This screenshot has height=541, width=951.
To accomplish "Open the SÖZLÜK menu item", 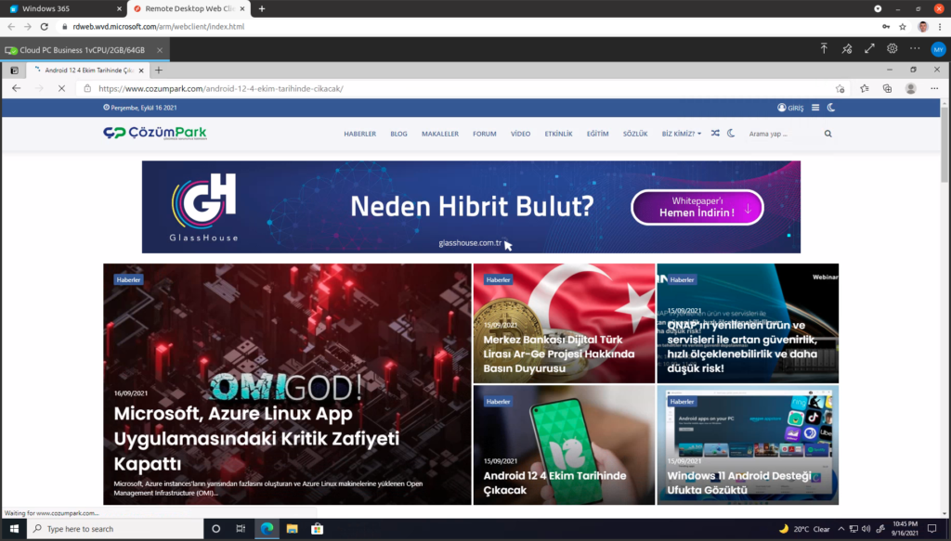I will (635, 134).
